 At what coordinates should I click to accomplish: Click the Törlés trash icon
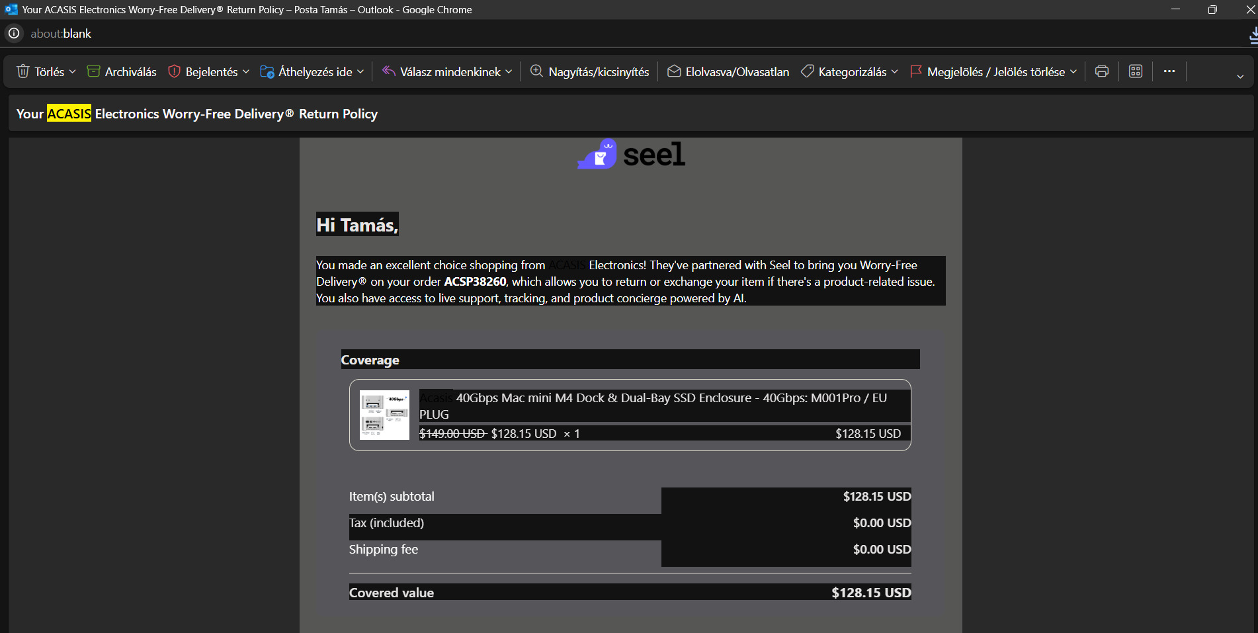click(x=22, y=71)
